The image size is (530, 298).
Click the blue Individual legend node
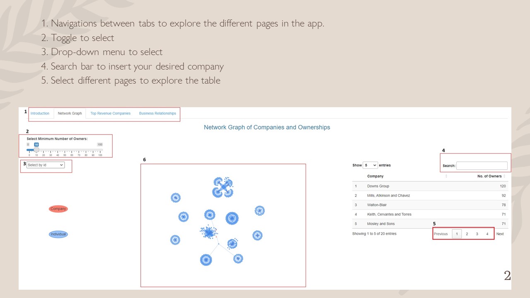click(x=58, y=234)
